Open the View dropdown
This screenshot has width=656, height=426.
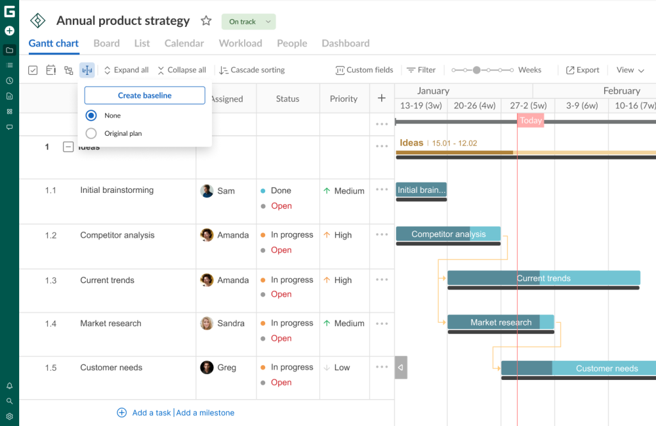tap(628, 70)
